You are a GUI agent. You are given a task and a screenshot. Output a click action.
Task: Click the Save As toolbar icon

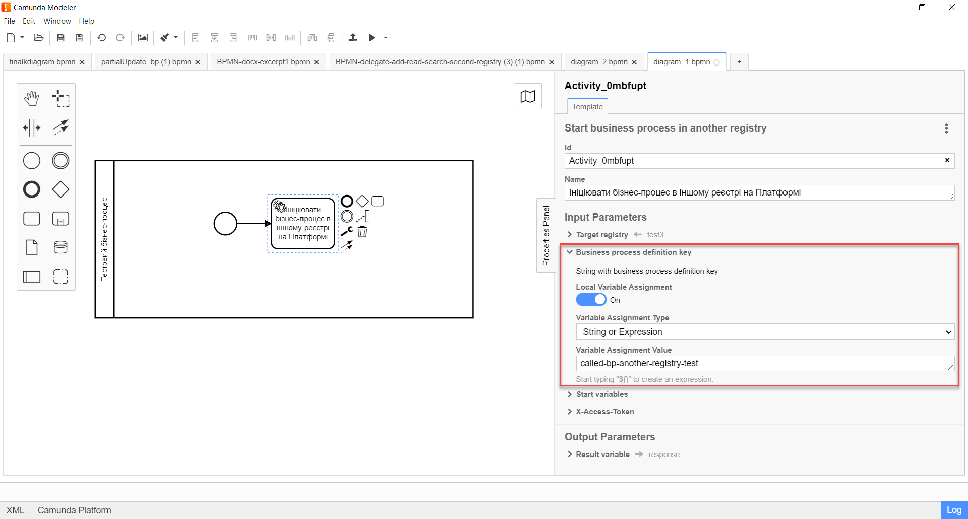click(x=80, y=37)
